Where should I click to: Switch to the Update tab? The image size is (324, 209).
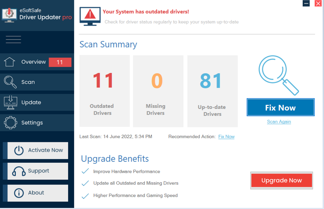click(37, 102)
